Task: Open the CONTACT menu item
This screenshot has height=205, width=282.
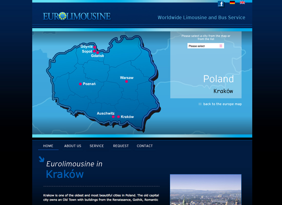Action: coord(145,146)
